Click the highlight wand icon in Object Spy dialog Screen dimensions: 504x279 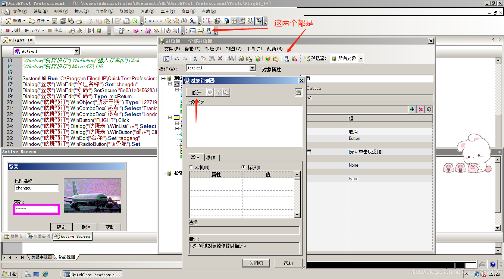click(x=298, y=93)
